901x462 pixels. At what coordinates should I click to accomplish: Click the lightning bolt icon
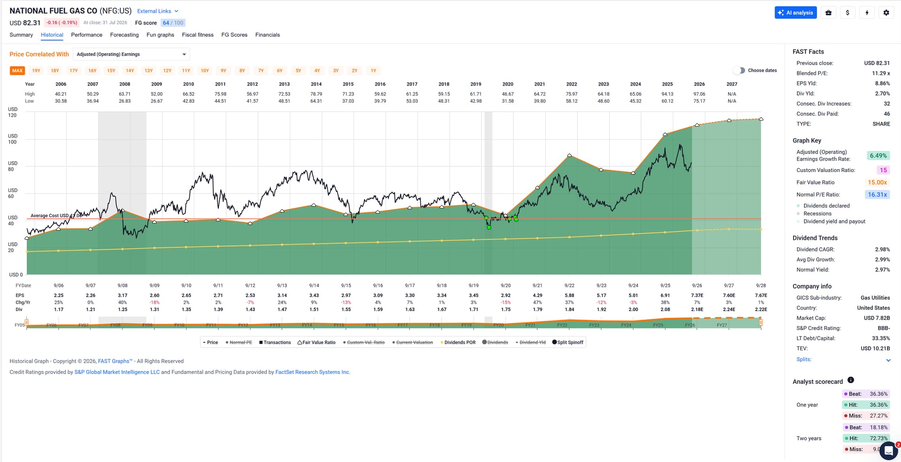click(867, 13)
